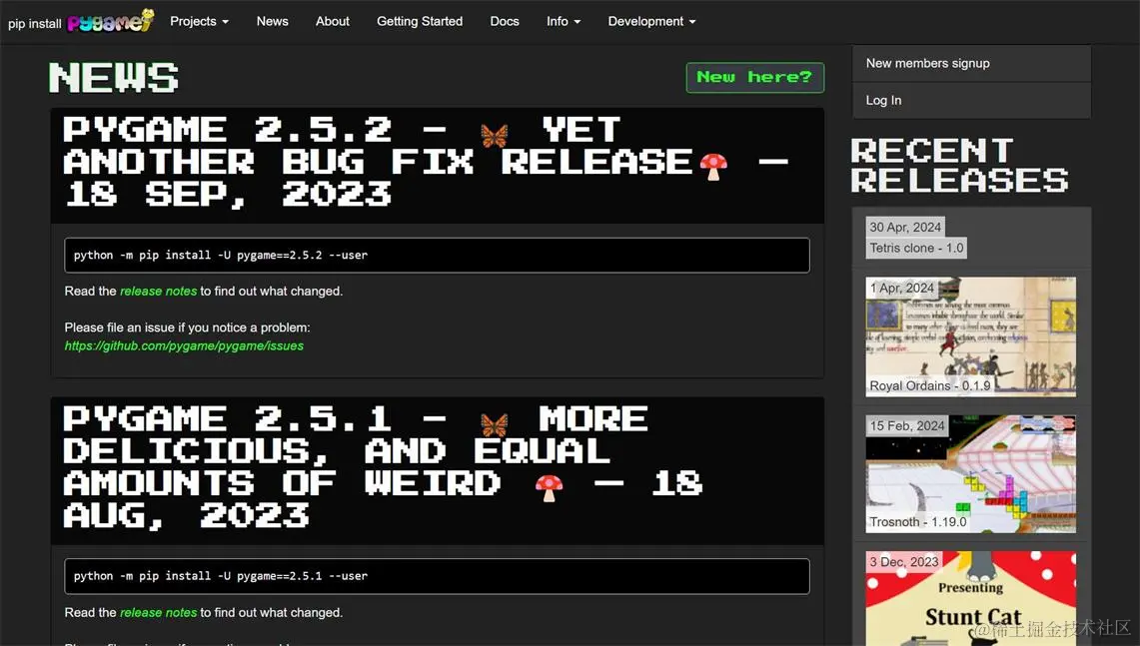Open the pygame 2.5.1 news headline
Viewport: 1140px width, 646px height.
[383, 467]
